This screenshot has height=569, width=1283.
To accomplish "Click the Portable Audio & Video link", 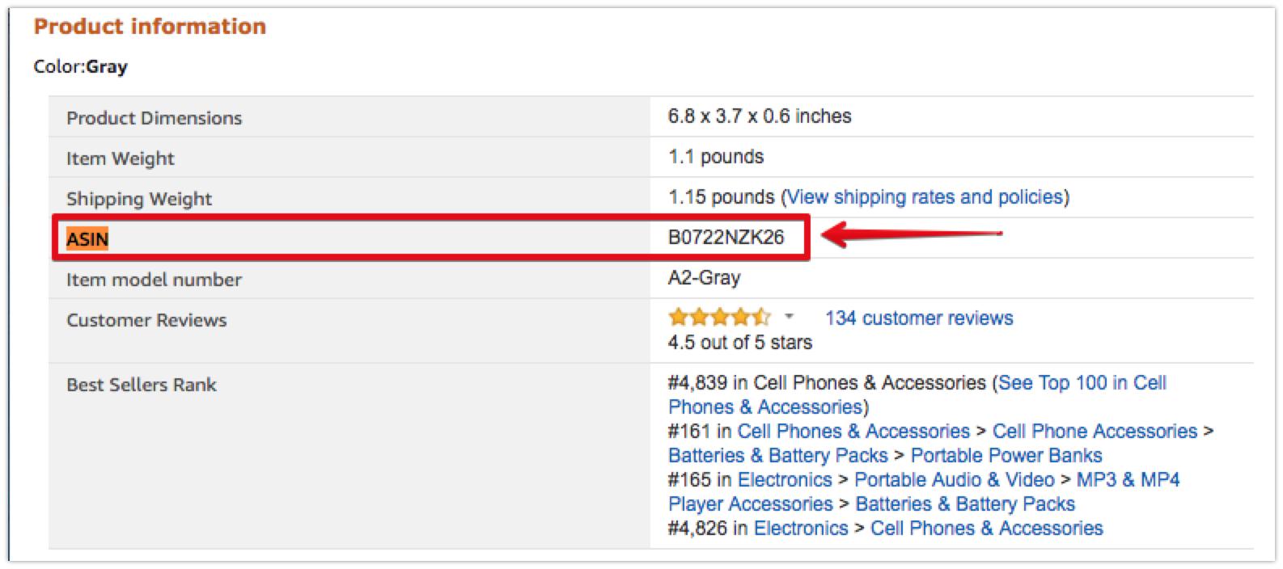I will click(954, 480).
